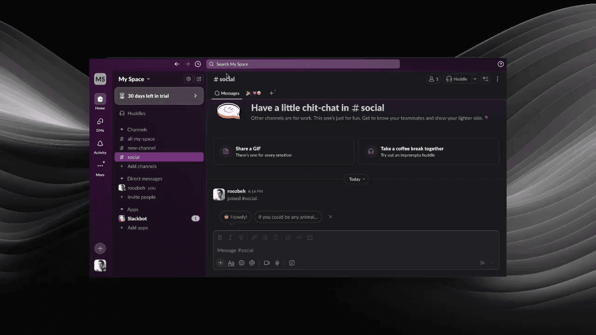Toggle bold formatting in composer
The image size is (596, 335).
220,237
